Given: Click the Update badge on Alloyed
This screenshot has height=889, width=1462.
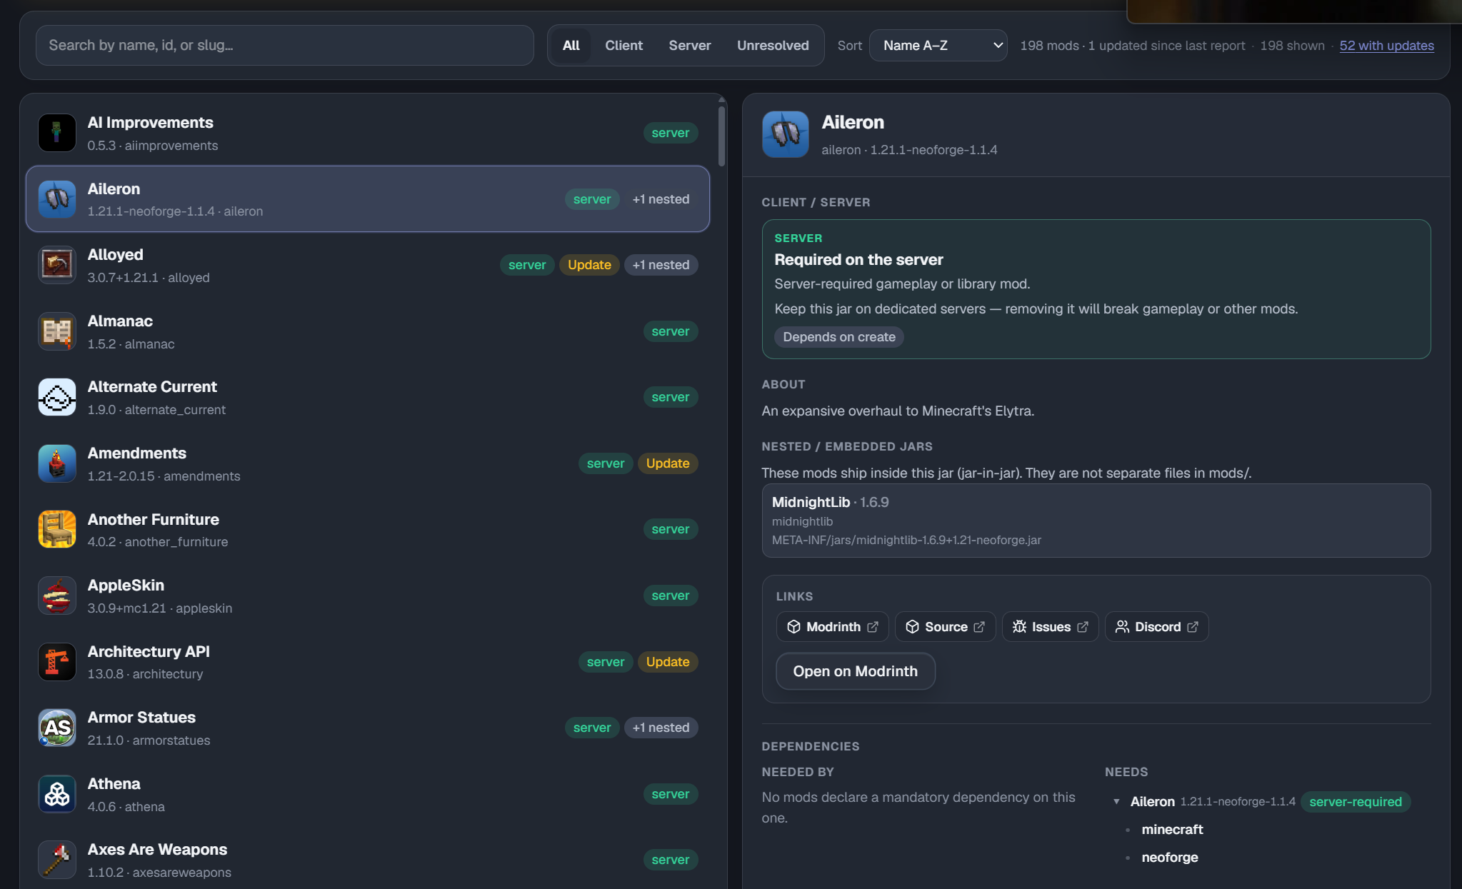Looking at the screenshot, I should click(x=589, y=265).
